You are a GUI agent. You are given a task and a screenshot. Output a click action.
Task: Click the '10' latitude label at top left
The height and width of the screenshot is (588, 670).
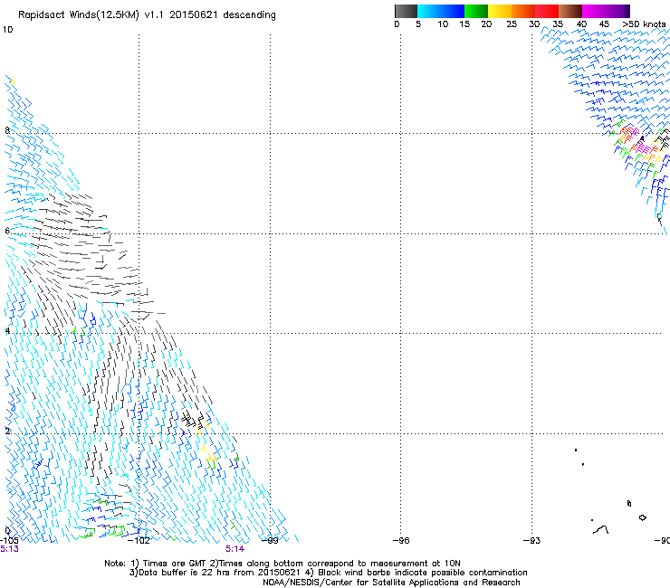point(7,30)
